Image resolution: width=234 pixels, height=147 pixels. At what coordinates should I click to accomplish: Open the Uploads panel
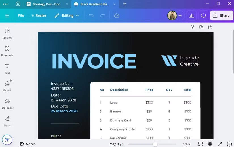(7, 103)
